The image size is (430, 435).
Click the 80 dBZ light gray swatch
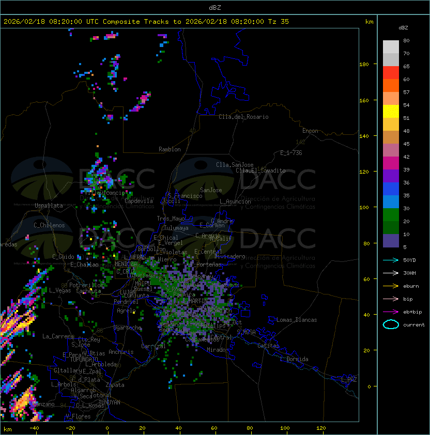[x=391, y=46]
